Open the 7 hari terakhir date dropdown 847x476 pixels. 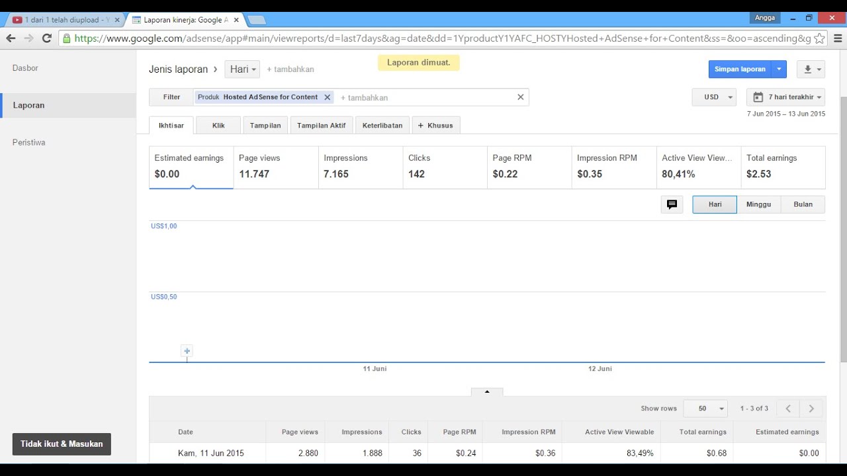click(x=786, y=97)
